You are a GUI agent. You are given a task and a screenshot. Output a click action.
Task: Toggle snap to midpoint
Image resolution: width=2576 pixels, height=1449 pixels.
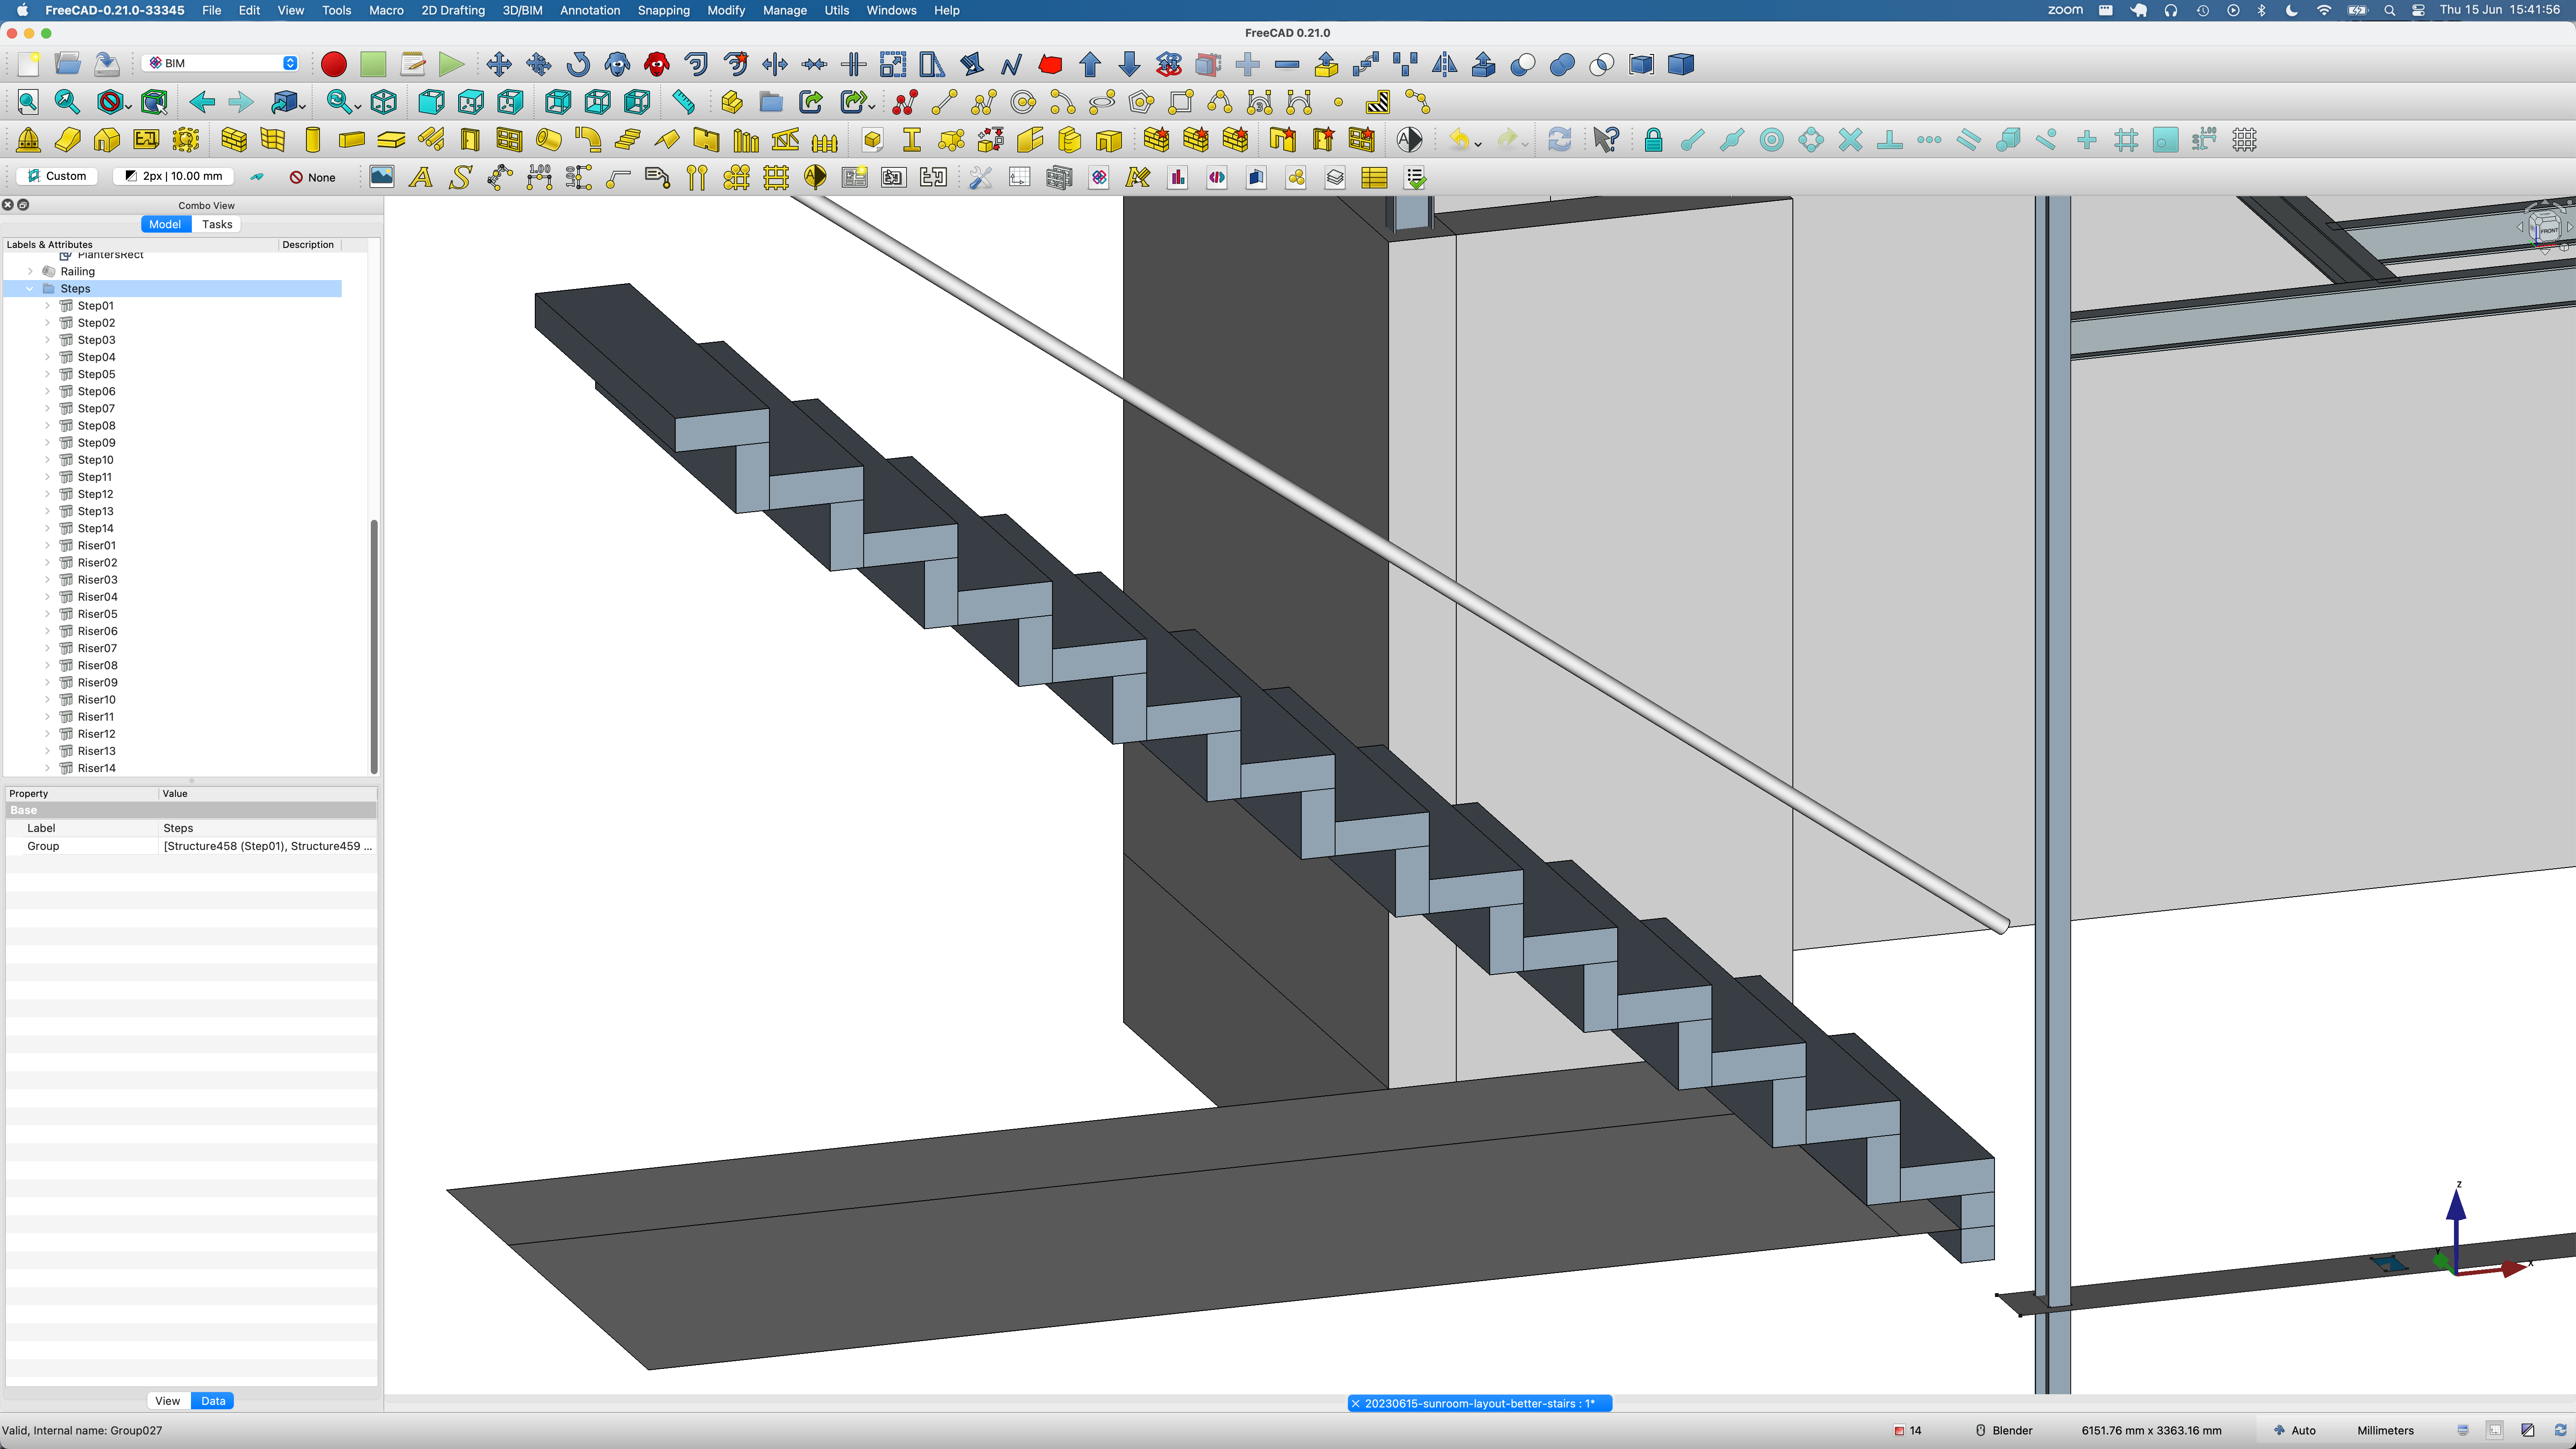click(1732, 140)
